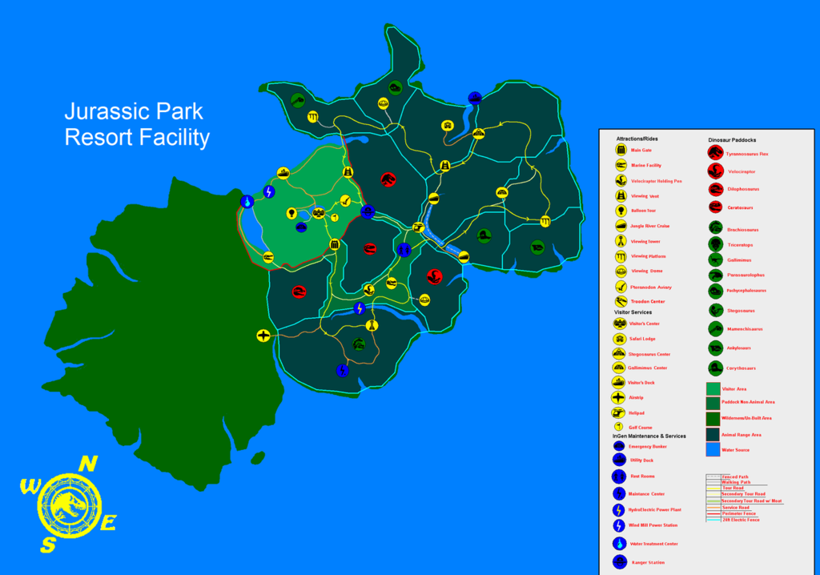This screenshot has height=575, width=820.
Task: Click the Stegosaurus Center legend icon
Action: point(619,354)
